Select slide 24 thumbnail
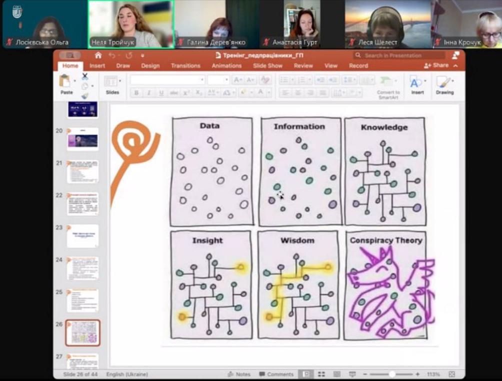 82,269
